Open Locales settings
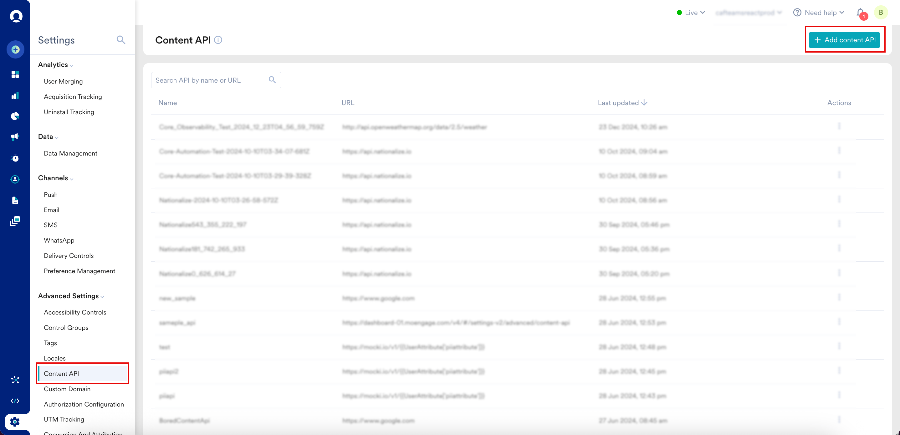 (54, 358)
